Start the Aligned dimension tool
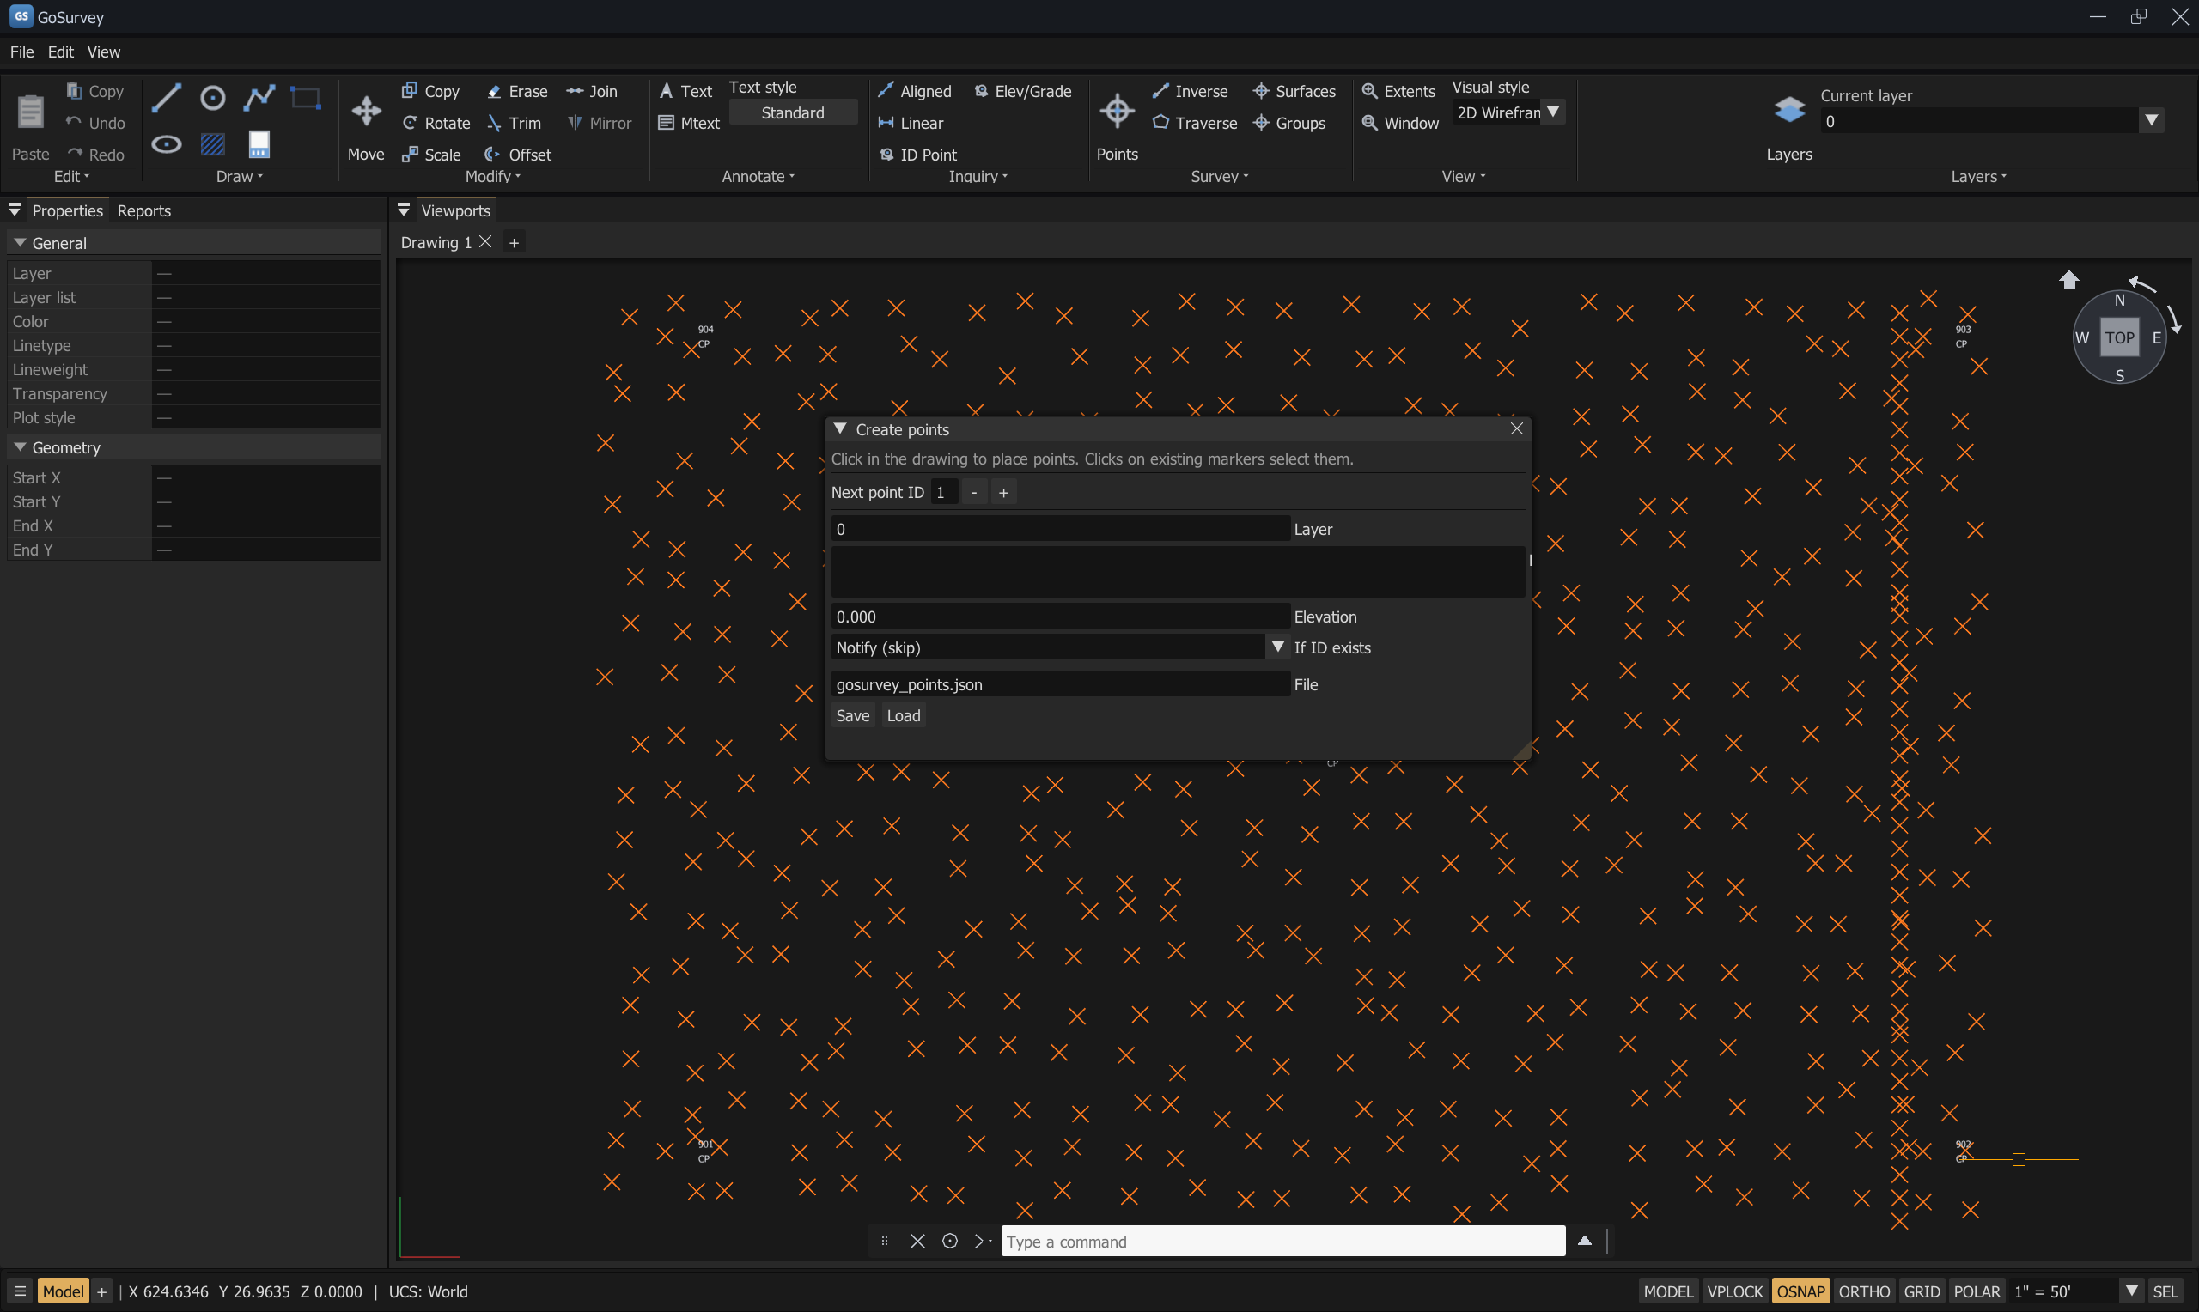The width and height of the screenshot is (2199, 1312). (x=914, y=91)
